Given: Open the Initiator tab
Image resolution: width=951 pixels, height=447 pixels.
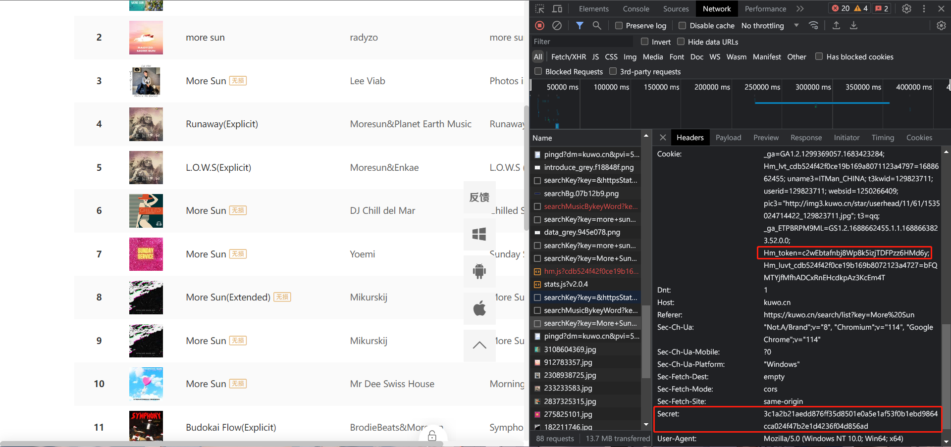Looking at the screenshot, I should [846, 138].
